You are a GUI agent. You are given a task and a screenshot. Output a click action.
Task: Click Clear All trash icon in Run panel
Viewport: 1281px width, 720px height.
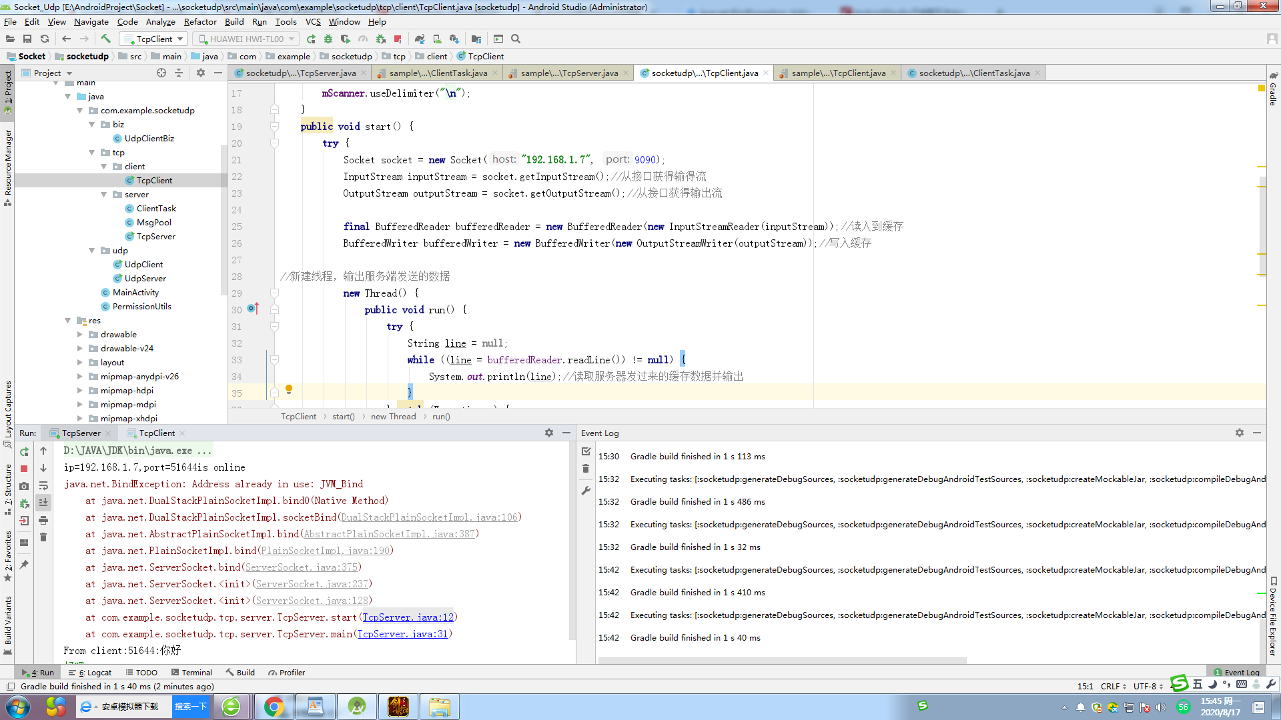[x=43, y=537]
